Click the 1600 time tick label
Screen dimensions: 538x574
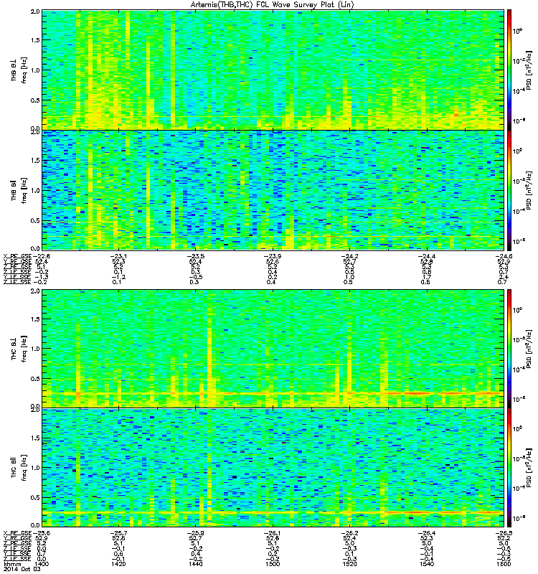click(504, 564)
